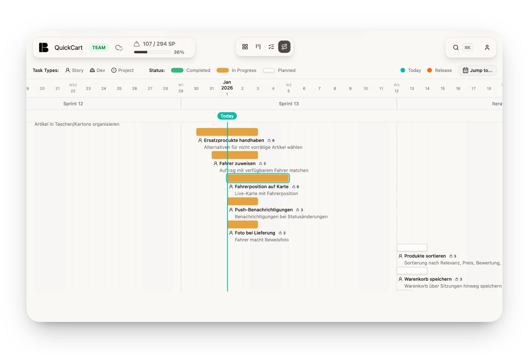Toggle the Story task type filter
Viewport: 529px width, 353px height.
[x=74, y=70]
